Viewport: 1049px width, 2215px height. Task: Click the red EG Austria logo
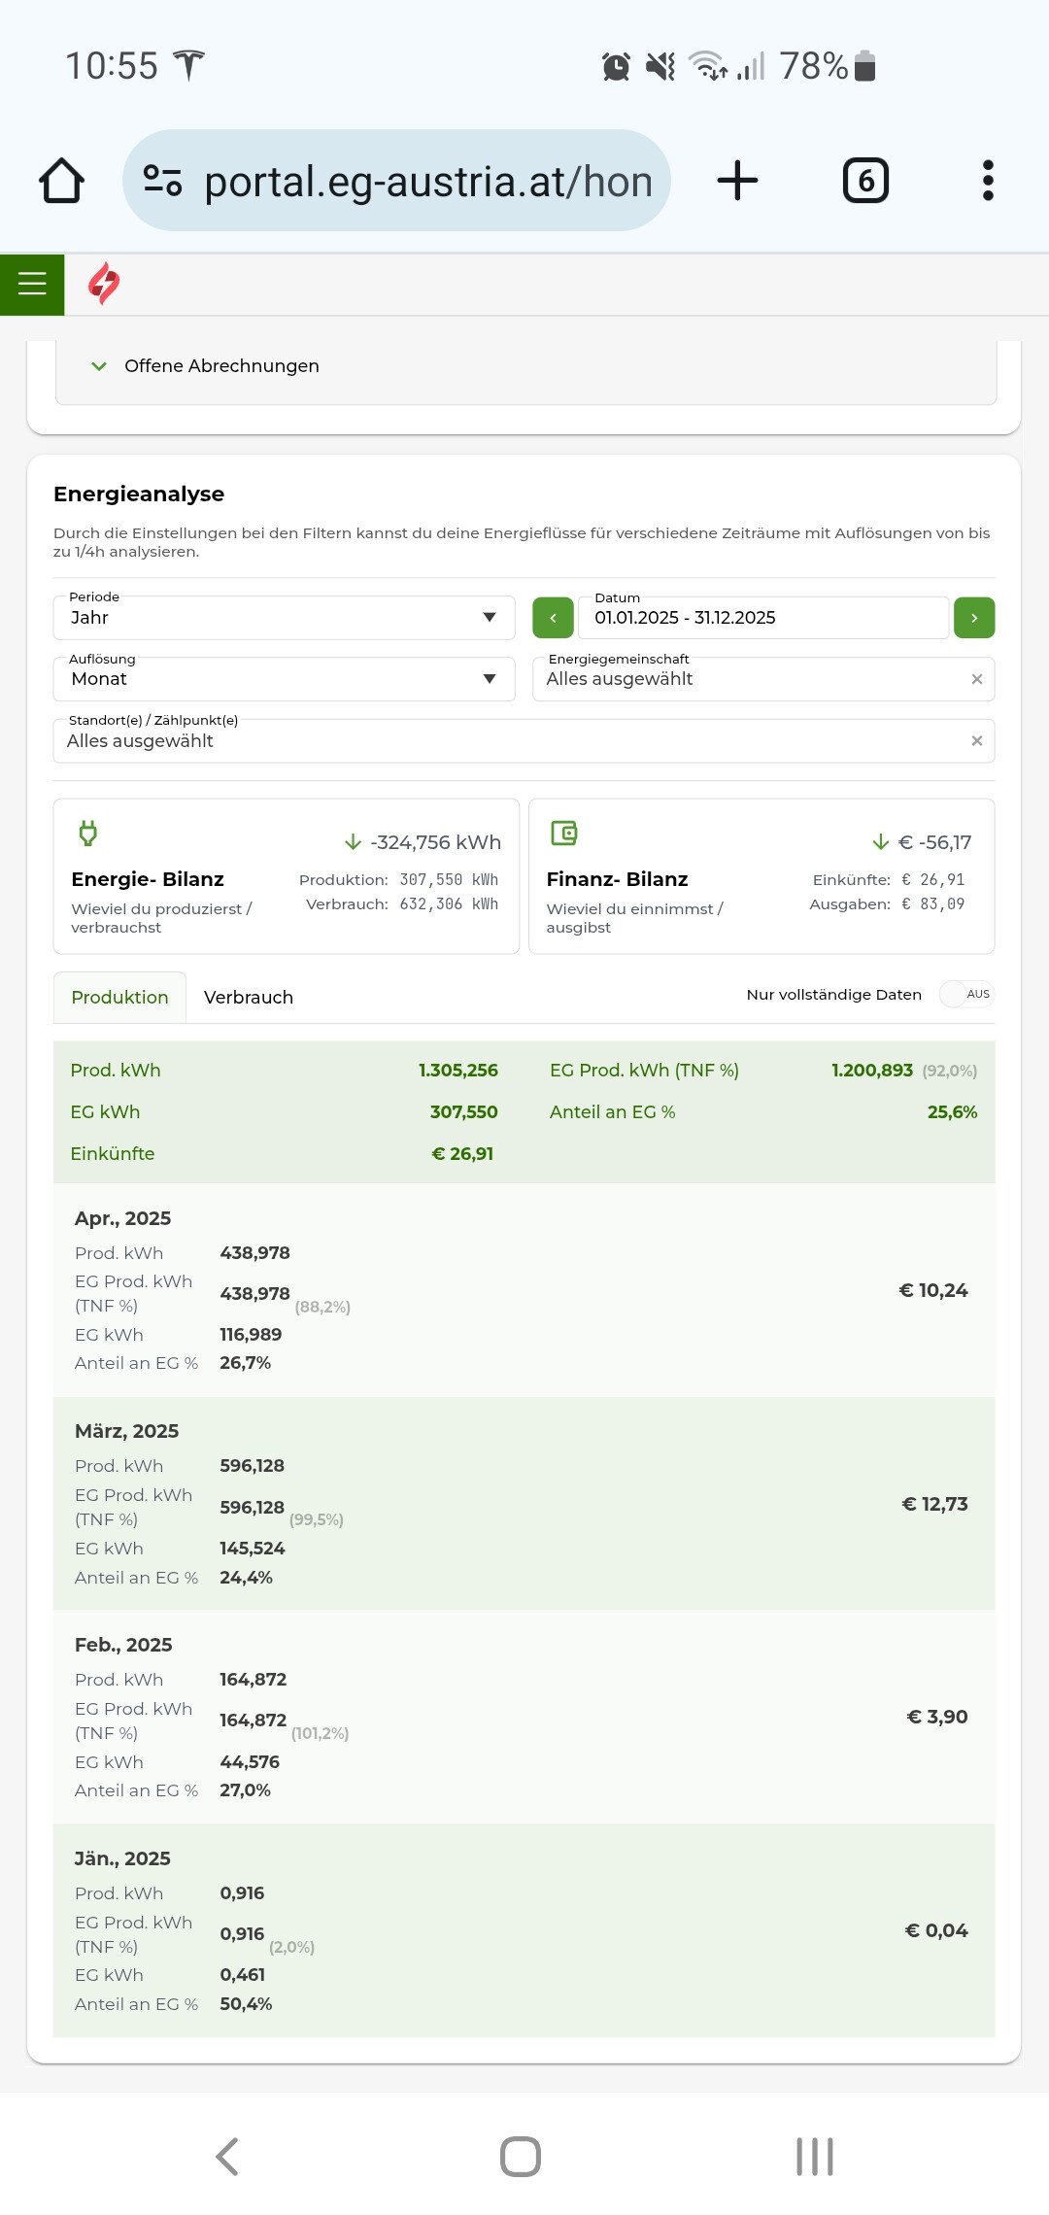point(104,284)
